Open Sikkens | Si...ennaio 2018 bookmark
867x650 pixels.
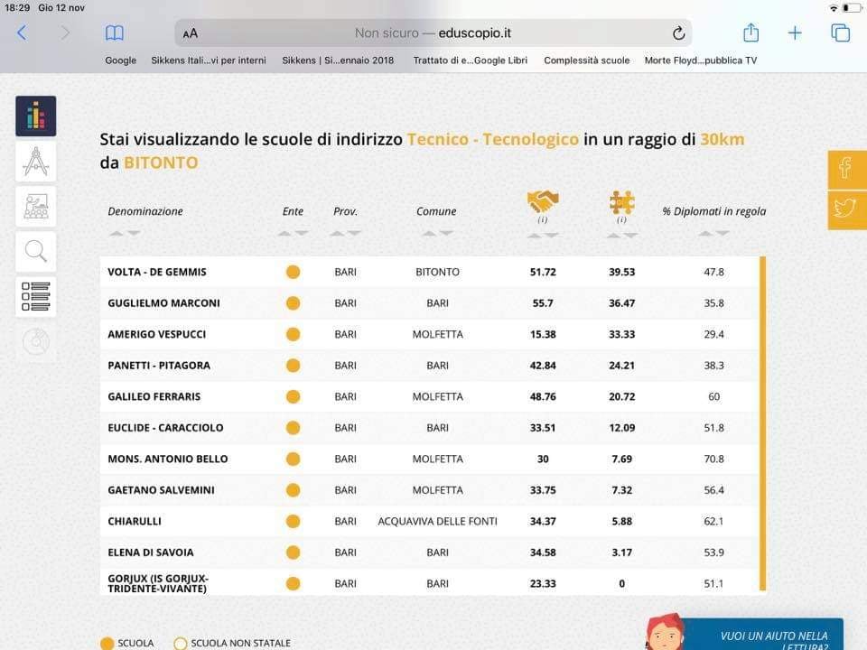tap(338, 60)
